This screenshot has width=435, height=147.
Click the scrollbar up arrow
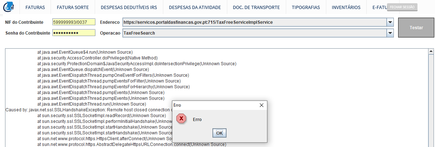click(x=431, y=52)
